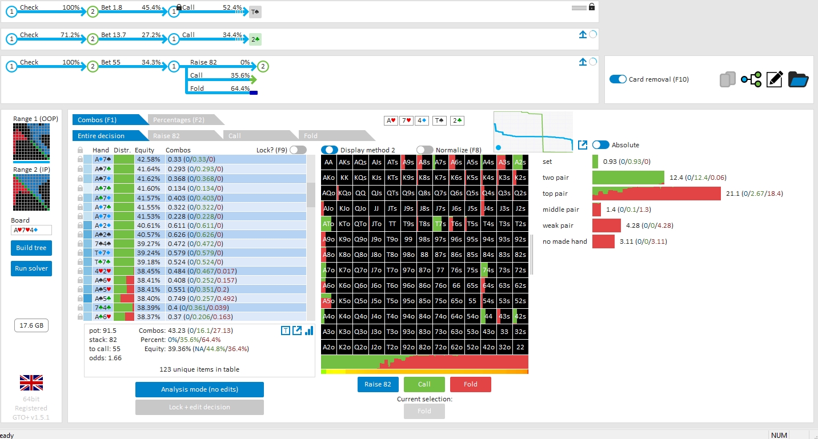Open the Range 1 (OOP) thumbnail
Image resolution: width=818 pixels, height=439 pixels.
tap(31, 142)
